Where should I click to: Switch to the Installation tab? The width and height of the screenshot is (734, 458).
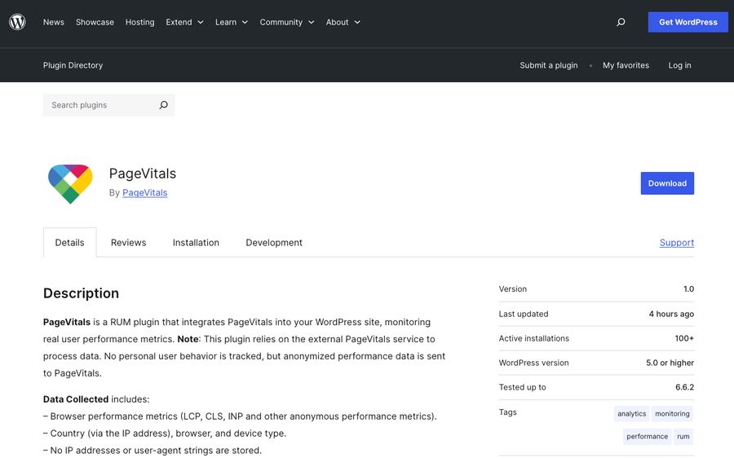click(x=196, y=242)
